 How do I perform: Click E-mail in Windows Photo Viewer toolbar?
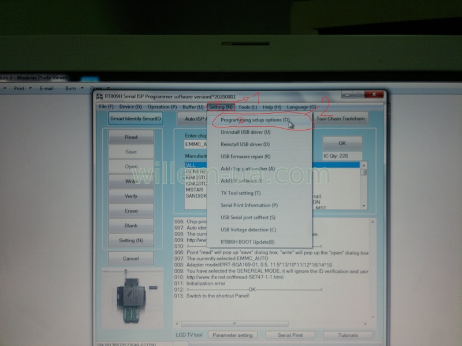(x=47, y=88)
